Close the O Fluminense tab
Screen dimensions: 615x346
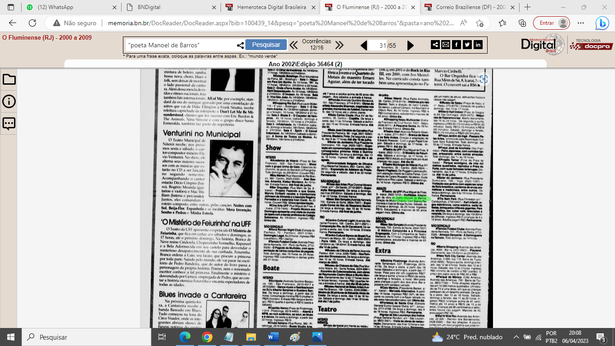[413, 7]
